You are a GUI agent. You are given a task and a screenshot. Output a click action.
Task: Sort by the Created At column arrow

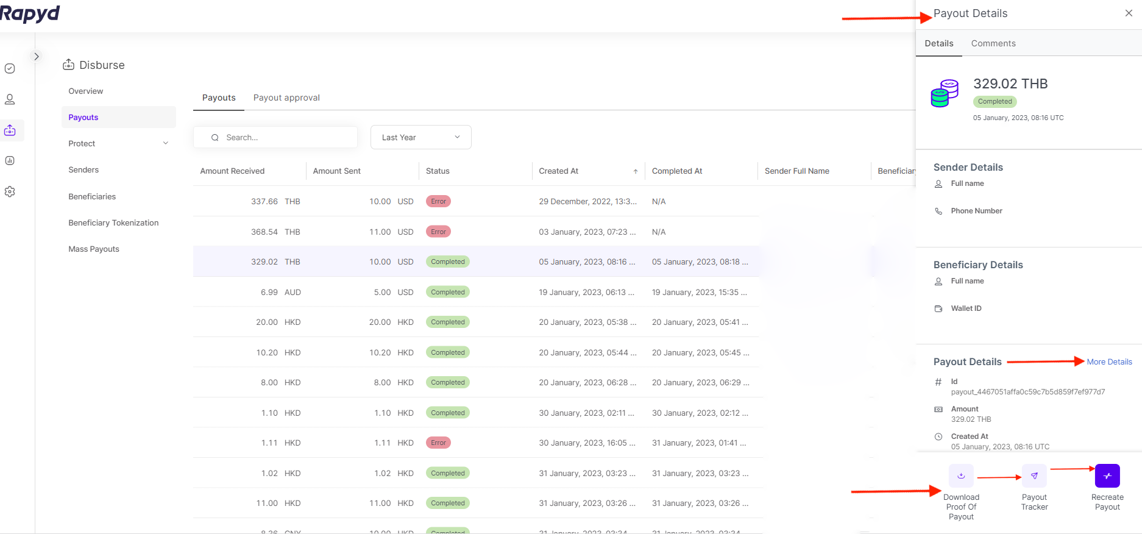tap(635, 171)
